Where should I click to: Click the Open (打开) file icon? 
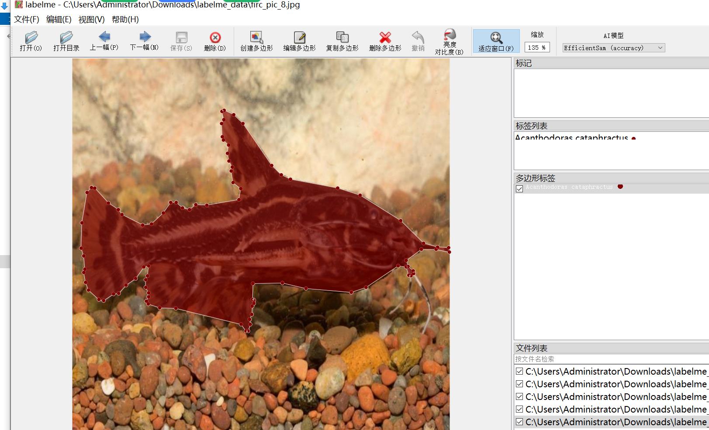31,41
